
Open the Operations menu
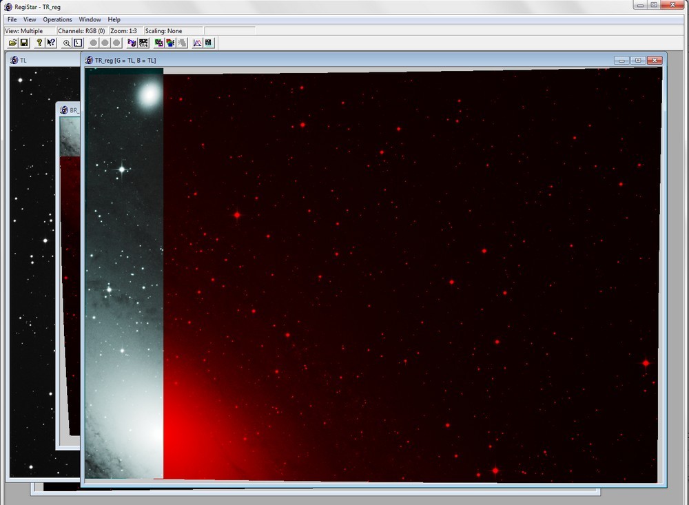point(57,19)
